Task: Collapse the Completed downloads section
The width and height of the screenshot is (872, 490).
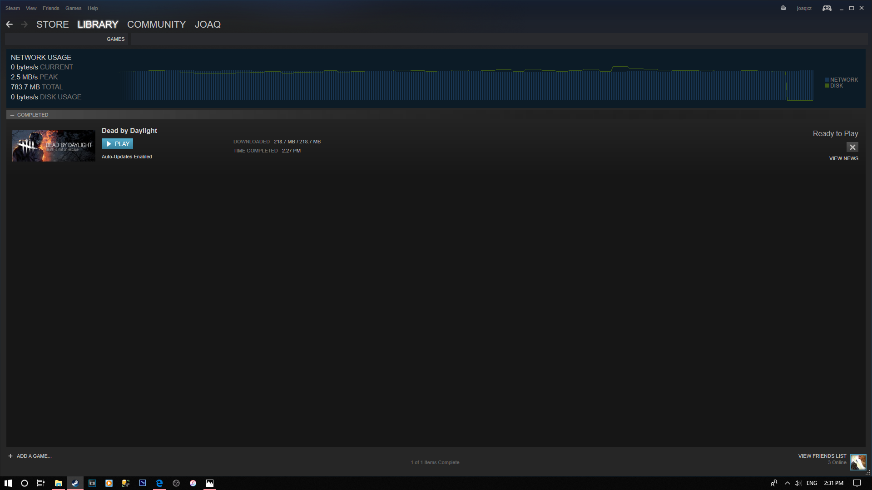Action: pos(12,115)
